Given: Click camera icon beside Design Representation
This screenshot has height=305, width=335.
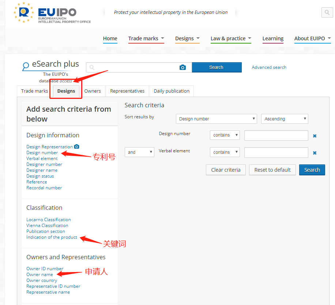Looking at the screenshot, I should pos(76,146).
